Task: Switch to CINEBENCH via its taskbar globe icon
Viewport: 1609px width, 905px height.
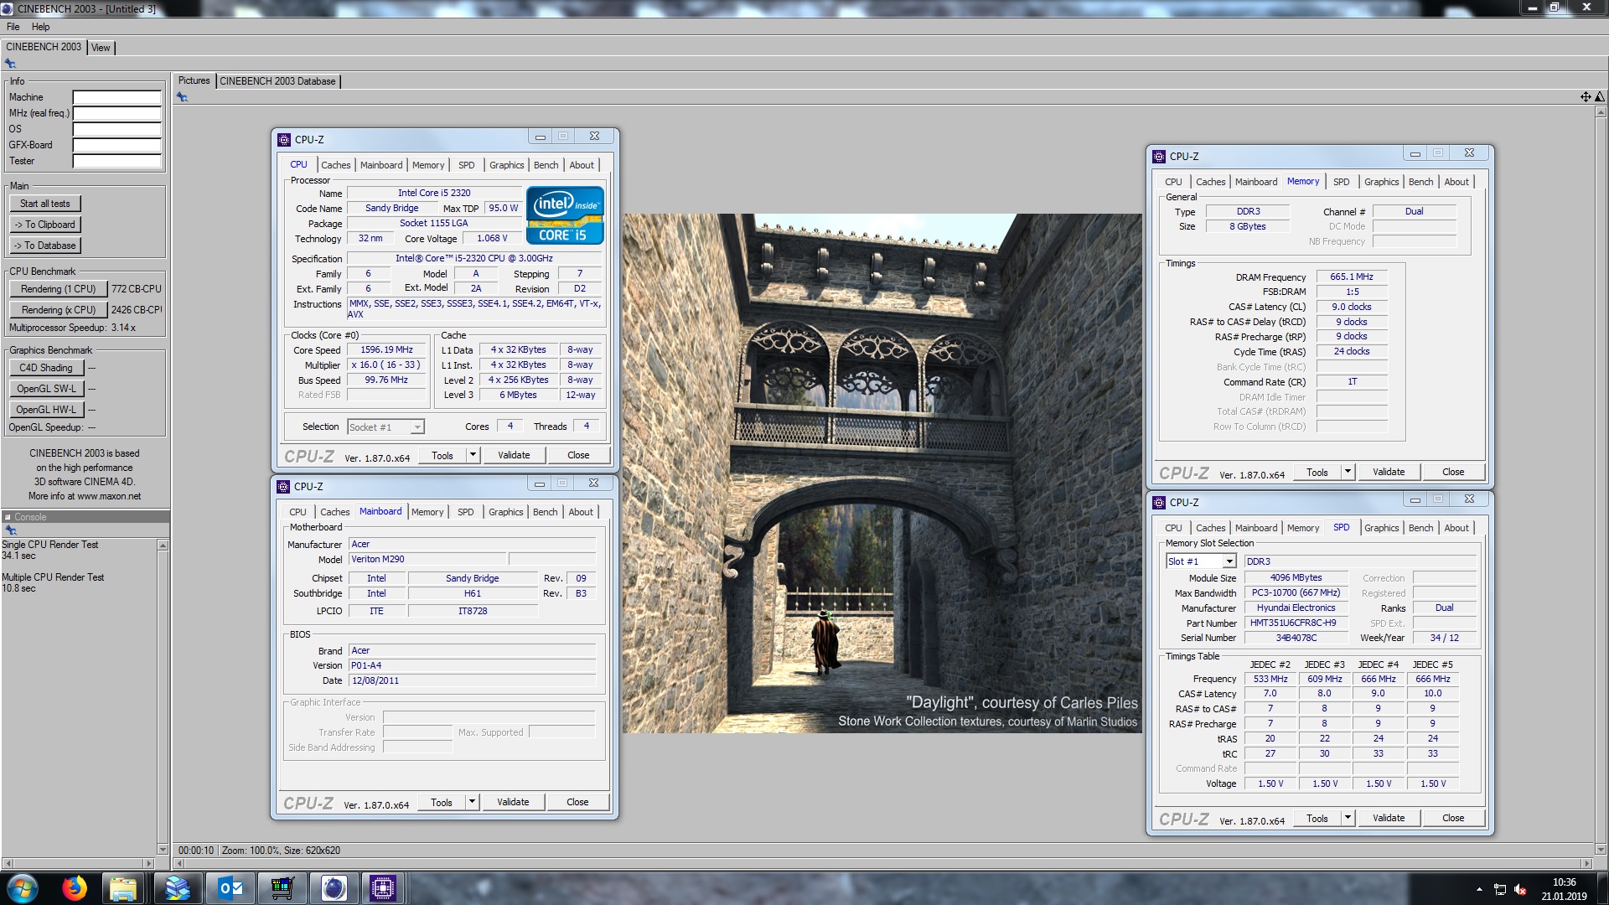Action: coord(334,888)
